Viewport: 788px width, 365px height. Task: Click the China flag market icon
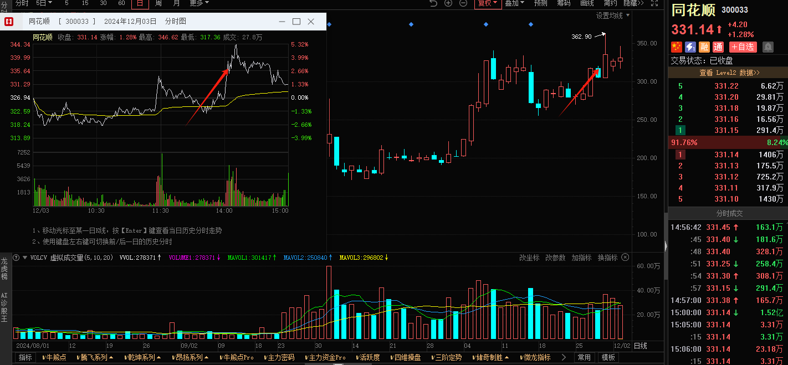click(677, 47)
